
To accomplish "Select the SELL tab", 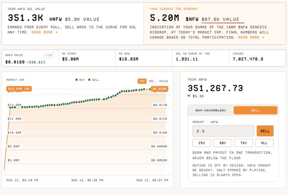I will tap(255, 110).
